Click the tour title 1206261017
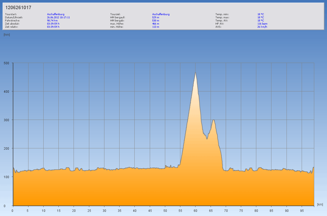The height and width of the screenshot is (216, 327). (x=18, y=8)
